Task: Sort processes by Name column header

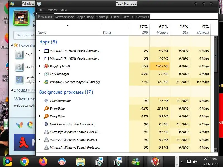Action: click(69, 30)
